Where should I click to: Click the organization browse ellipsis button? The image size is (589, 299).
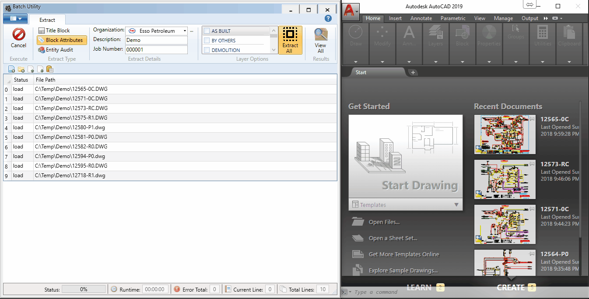(192, 31)
